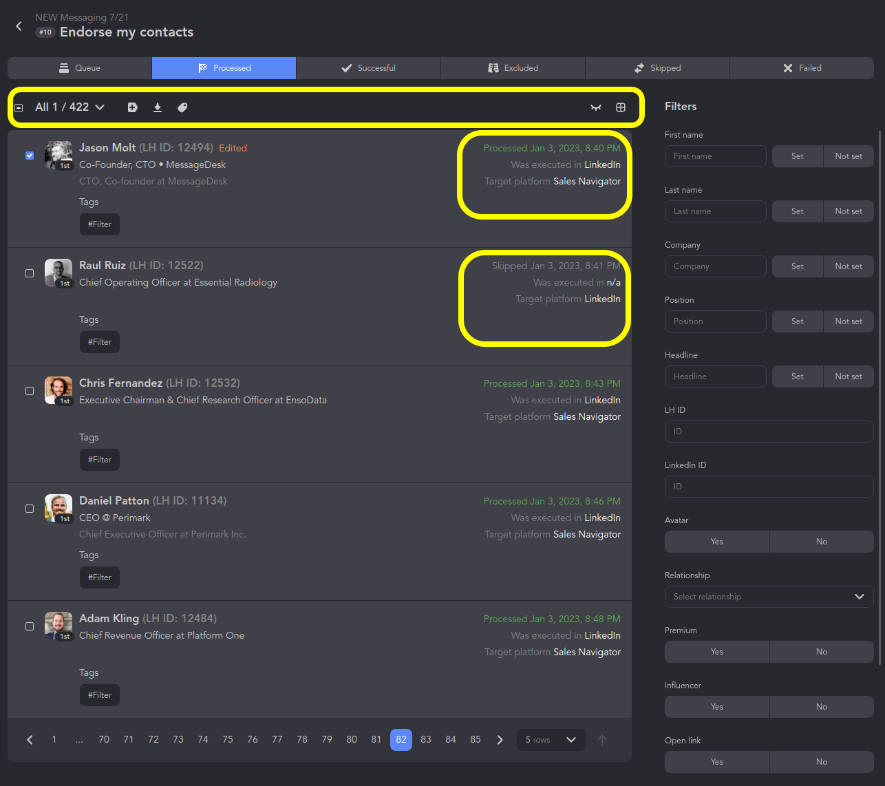Select No for Avatar filter
The width and height of the screenshot is (885, 786).
tap(822, 542)
